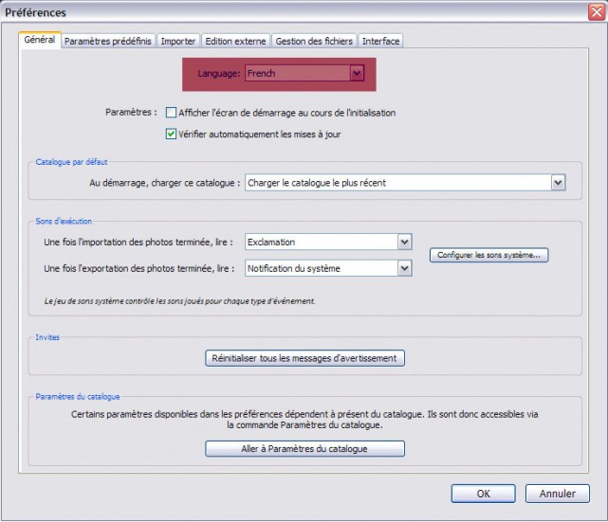Switch to the Général tab
Screen dimensions: 608x522
pos(40,40)
